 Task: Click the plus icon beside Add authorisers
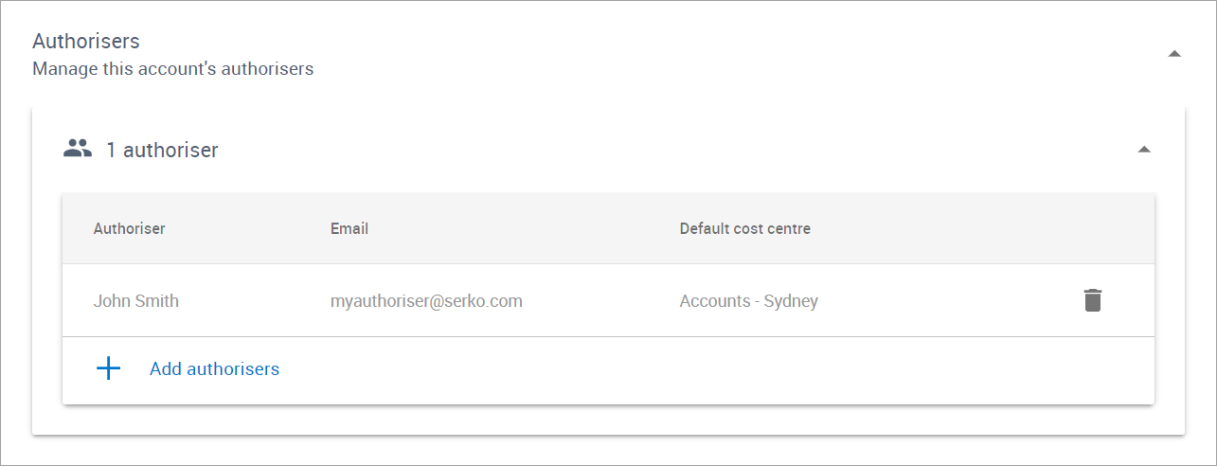click(109, 368)
